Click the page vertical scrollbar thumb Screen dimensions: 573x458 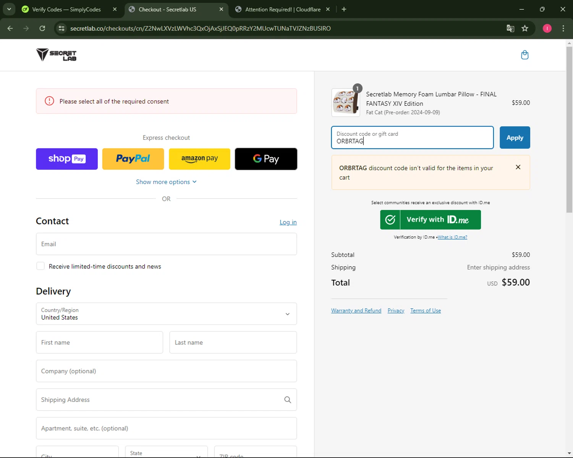[x=569, y=130]
